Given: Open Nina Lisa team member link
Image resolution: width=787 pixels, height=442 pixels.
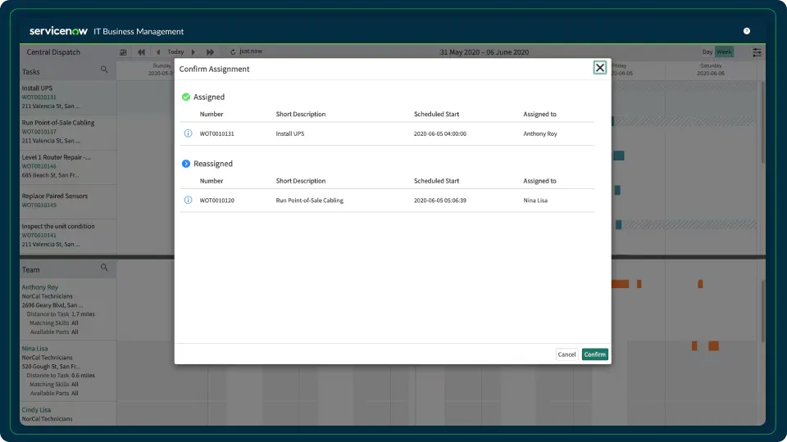Looking at the screenshot, I should click(34, 349).
